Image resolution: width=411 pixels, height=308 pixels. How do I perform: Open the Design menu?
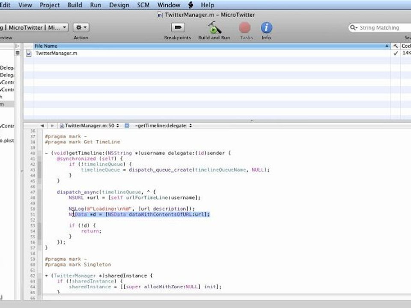(119, 5)
